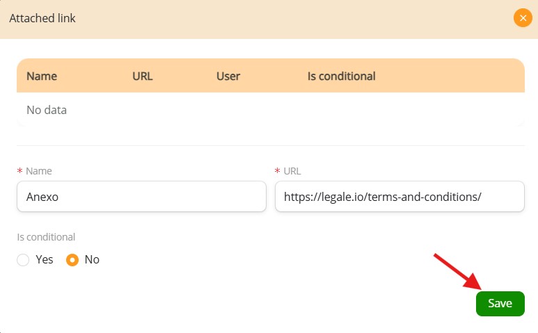Click the No data table row

[270, 110]
